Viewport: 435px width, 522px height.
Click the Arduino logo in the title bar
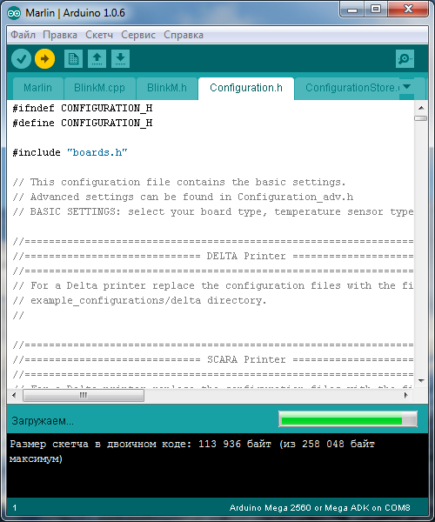tap(14, 13)
